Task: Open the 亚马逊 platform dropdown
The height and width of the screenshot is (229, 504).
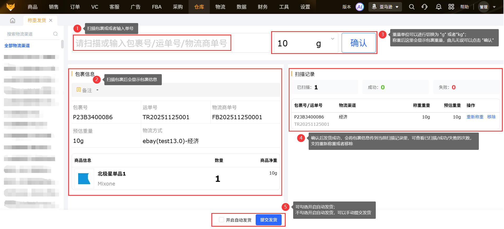Action: tap(385, 7)
